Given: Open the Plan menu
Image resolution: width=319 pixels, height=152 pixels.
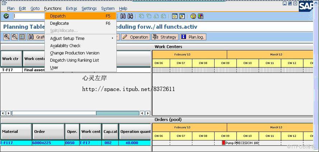Looking at the screenshot, I should [11, 9].
